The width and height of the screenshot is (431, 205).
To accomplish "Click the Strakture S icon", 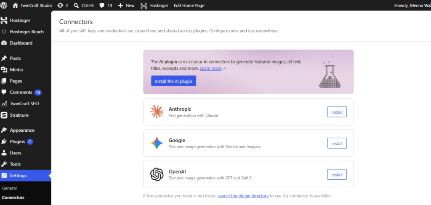I will coord(4,115).
